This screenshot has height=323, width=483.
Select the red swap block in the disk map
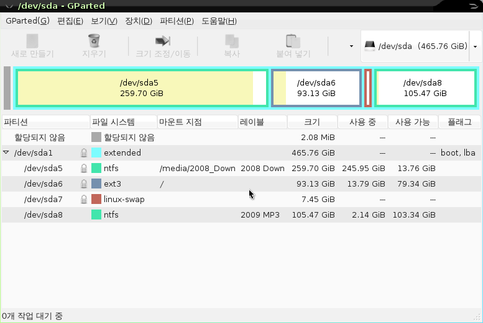pos(368,88)
